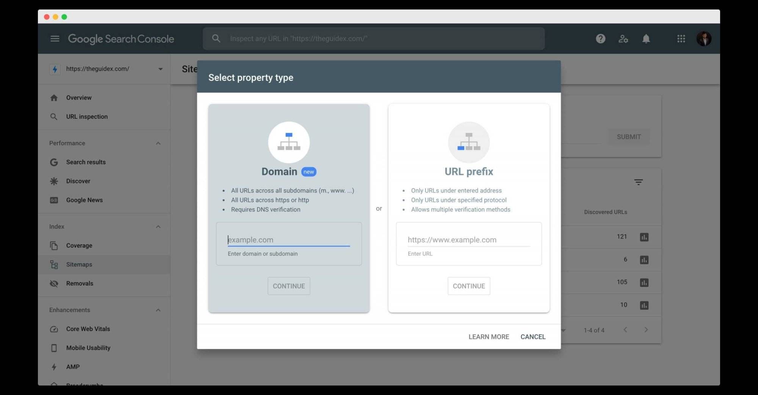The width and height of the screenshot is (758, 395).
Task: Focus the example.com domain input field
Action: coord(289,240)
